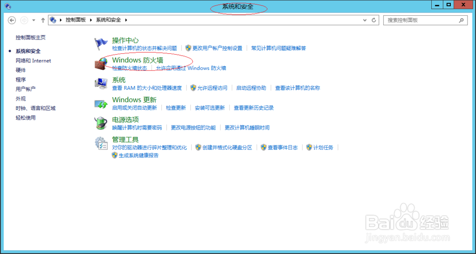Go back with the back arrow button
This screenshot has height=254, width=476.
(x=11, y=20)
